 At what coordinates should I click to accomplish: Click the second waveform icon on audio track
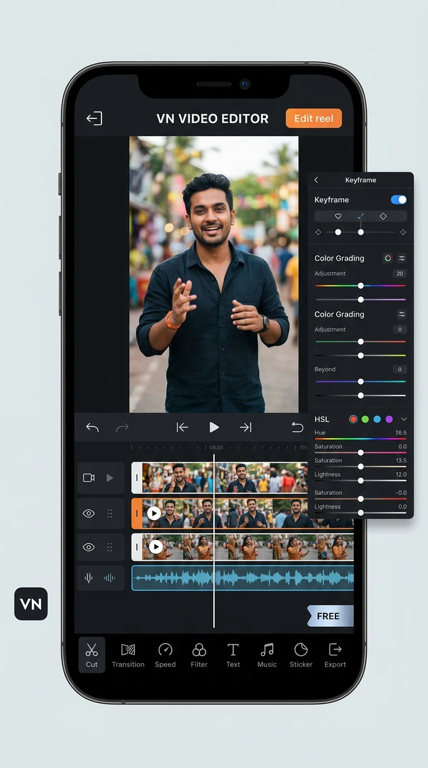click(110, 578)
